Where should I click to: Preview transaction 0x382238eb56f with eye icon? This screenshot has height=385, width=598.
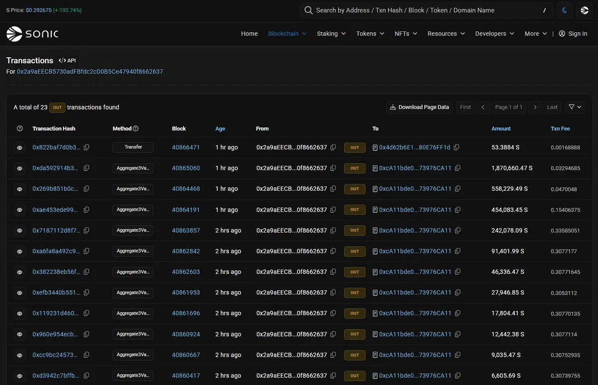pyautogui.click(x=20, y=272)
